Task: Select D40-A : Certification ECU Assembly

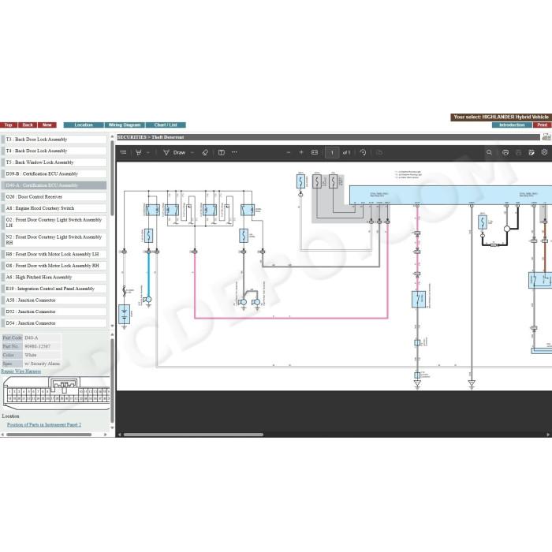Action: coord(54,185)
